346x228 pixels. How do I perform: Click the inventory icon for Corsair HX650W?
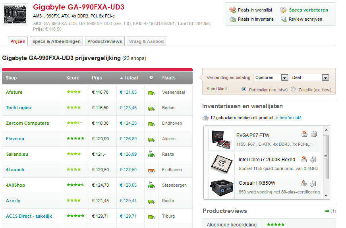pos(313,184)
